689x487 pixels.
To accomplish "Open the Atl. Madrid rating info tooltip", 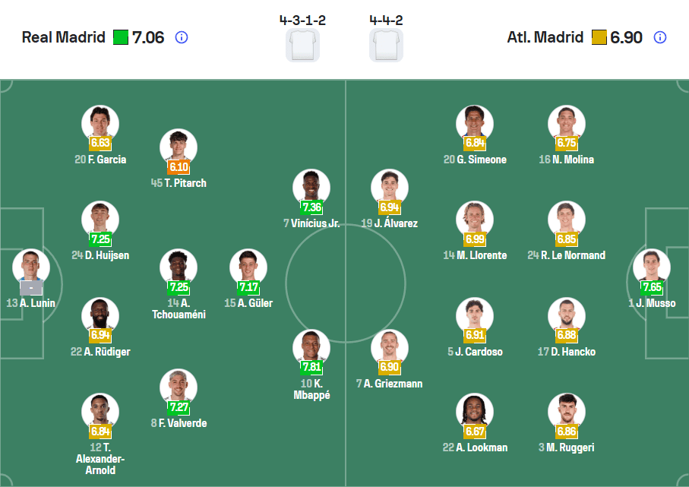I will tap(659, 36).
